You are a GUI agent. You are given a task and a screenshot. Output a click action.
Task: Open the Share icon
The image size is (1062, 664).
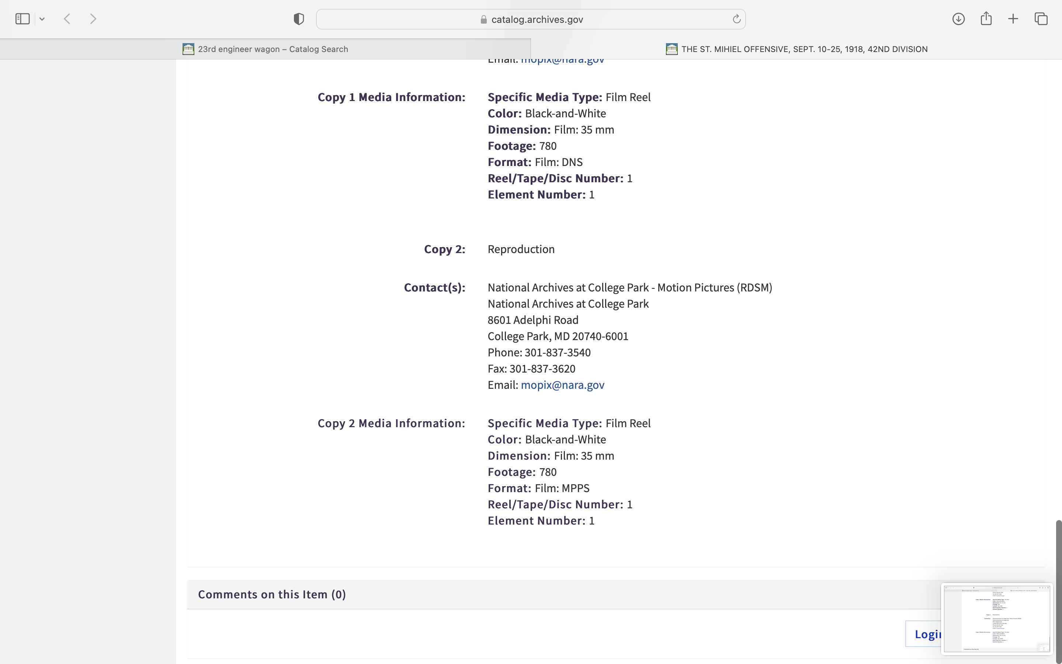[986, 19]
